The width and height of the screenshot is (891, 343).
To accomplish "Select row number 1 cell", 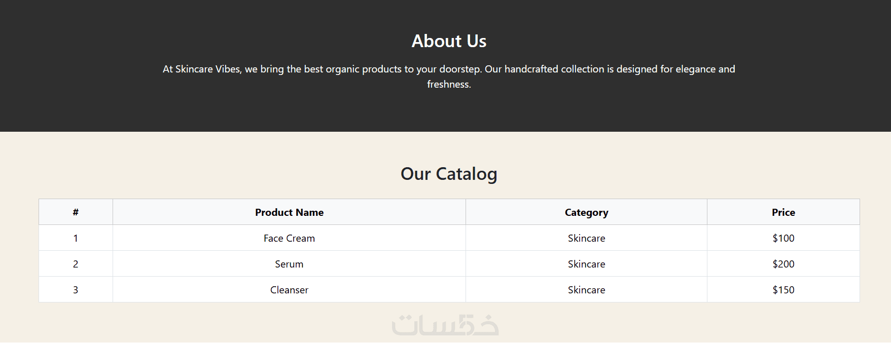I will pos(76,238).
